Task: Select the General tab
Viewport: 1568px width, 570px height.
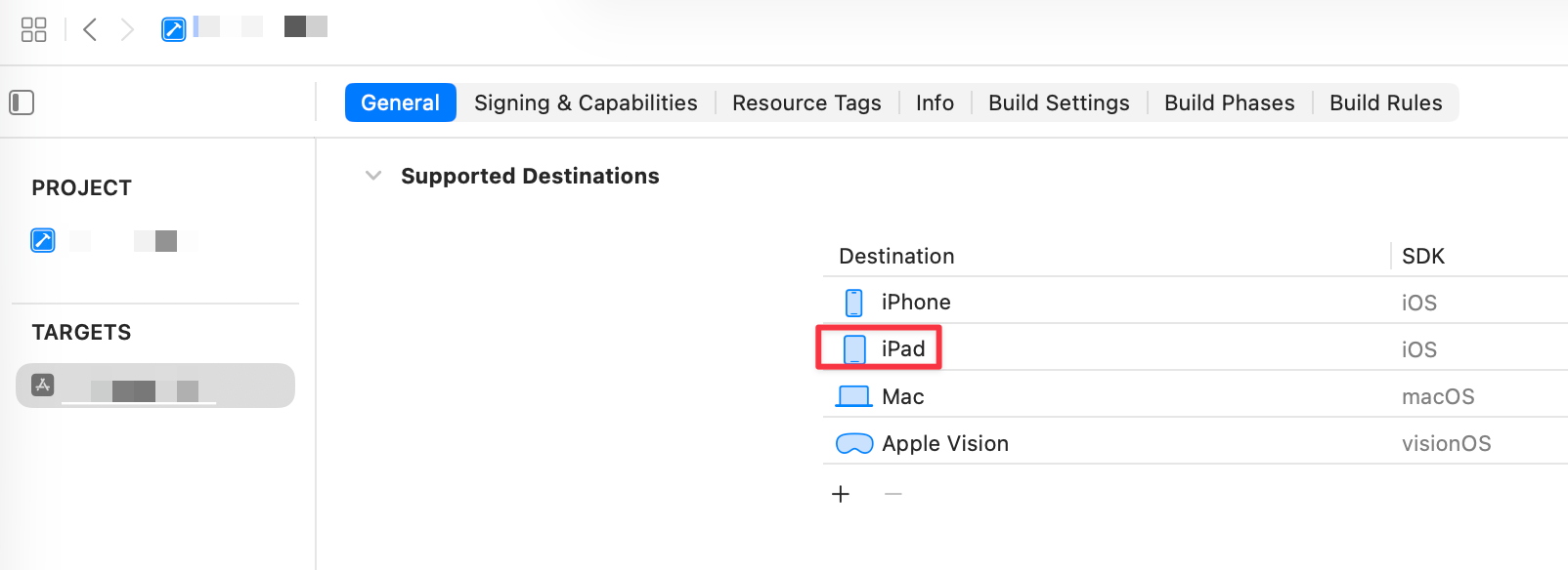Action: pos(400,102)
